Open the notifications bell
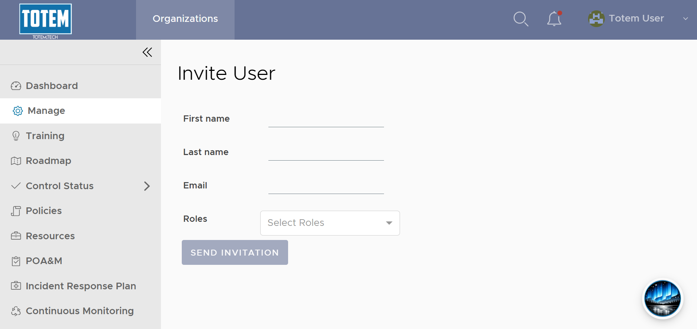The height and width of the screenshot is (329, 697). [554, 19]
